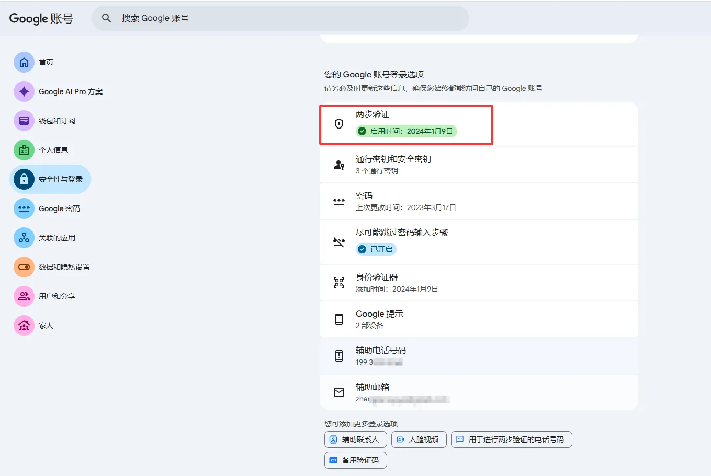Select 安全性与登录 in sidebar menu
This screenshot has height=476, width=711.
(x=50, y=179)
